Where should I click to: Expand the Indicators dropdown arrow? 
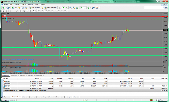click(90, 8)
